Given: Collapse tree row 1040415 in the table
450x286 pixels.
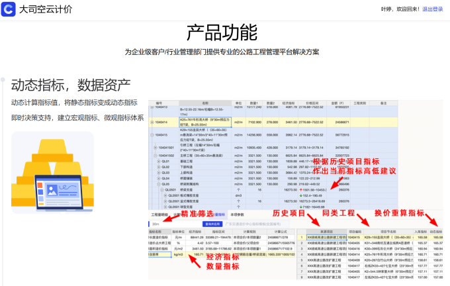Looking at the screenshot, I should [152, 135].
